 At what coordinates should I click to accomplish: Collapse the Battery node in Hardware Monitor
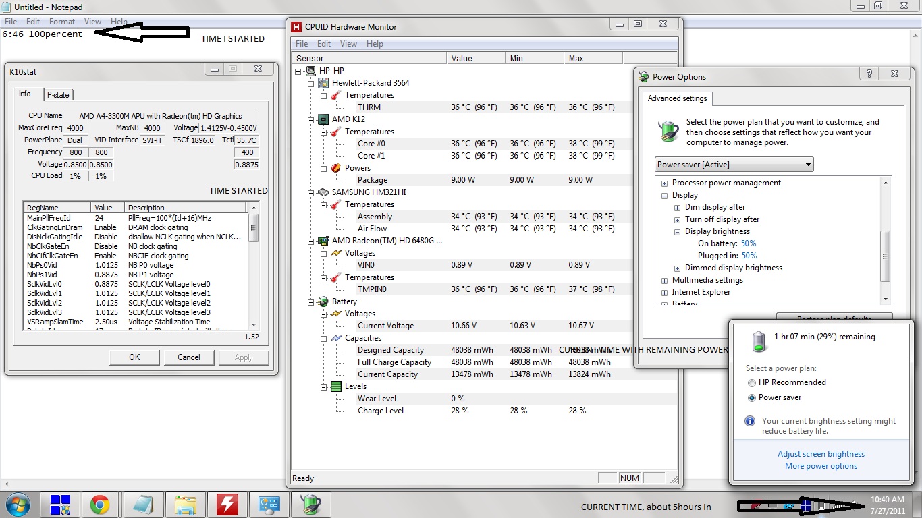(312, 301)
